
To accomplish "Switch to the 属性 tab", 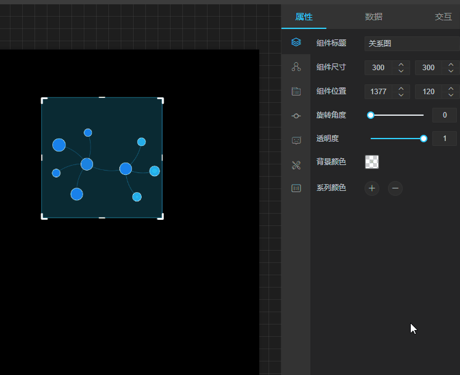I will point(304,17).
